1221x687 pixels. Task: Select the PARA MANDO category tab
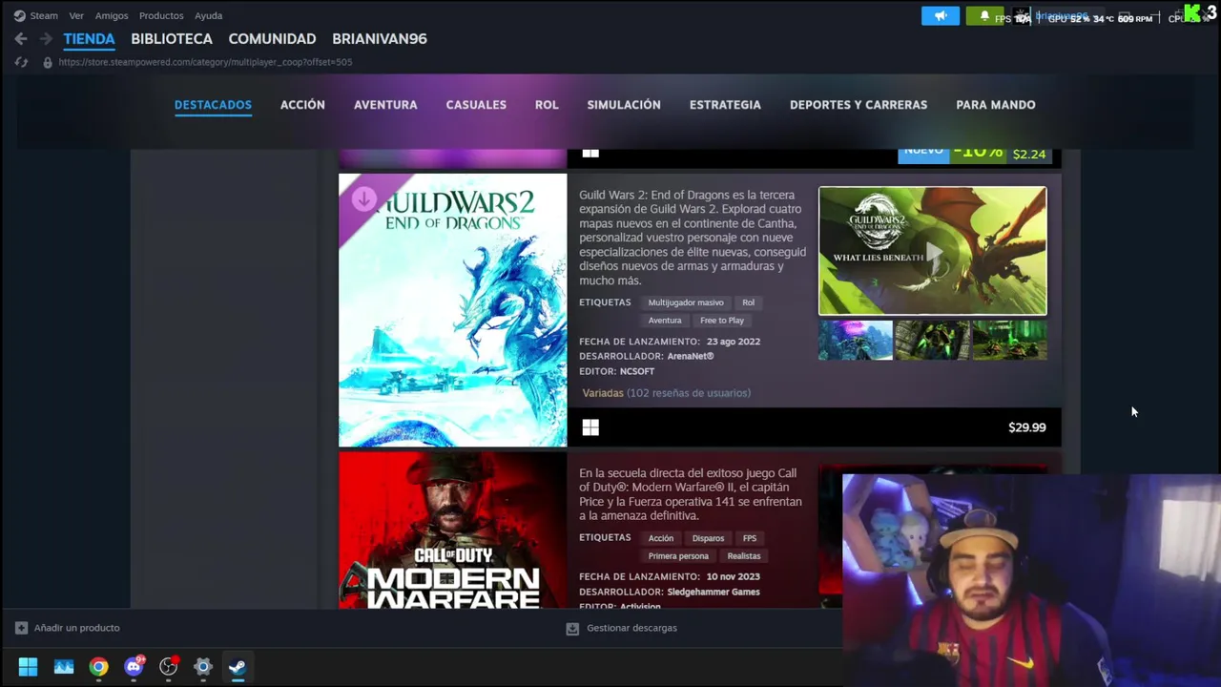coord(996,105)
